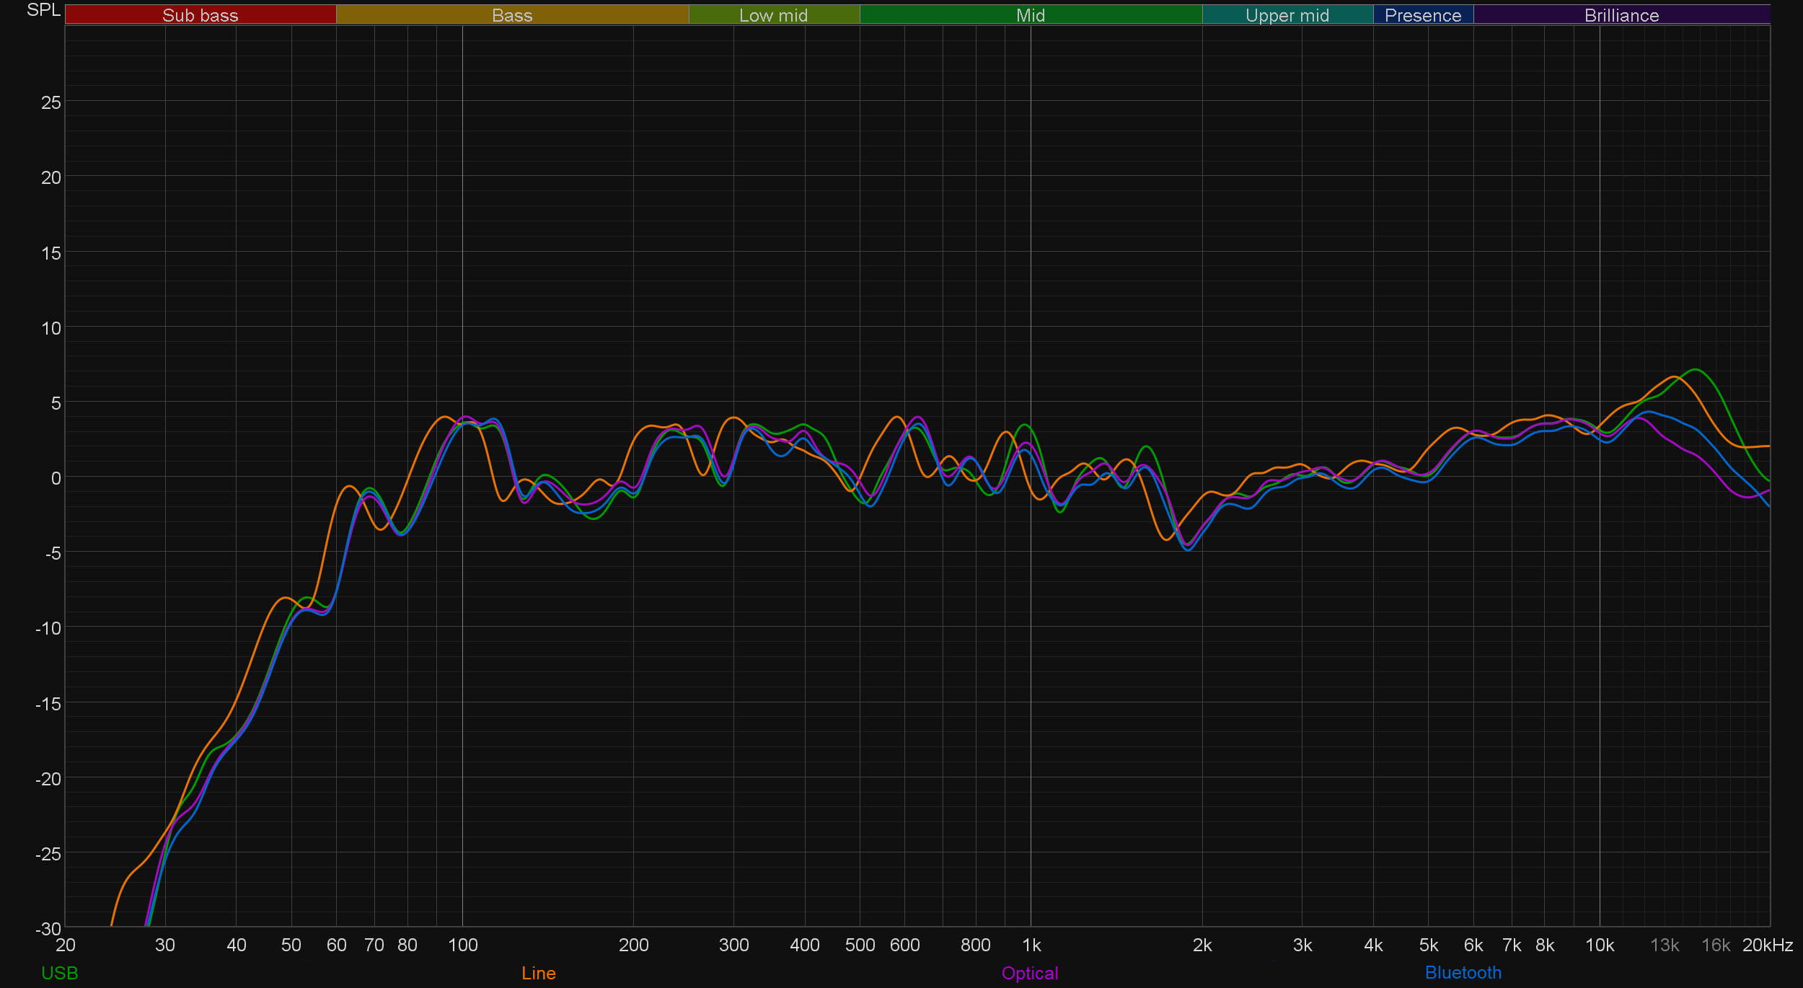Click the 1k frequency axis label
Image resolution: width=1803 pixels, height=988 pixels.
coord(1031,945)
